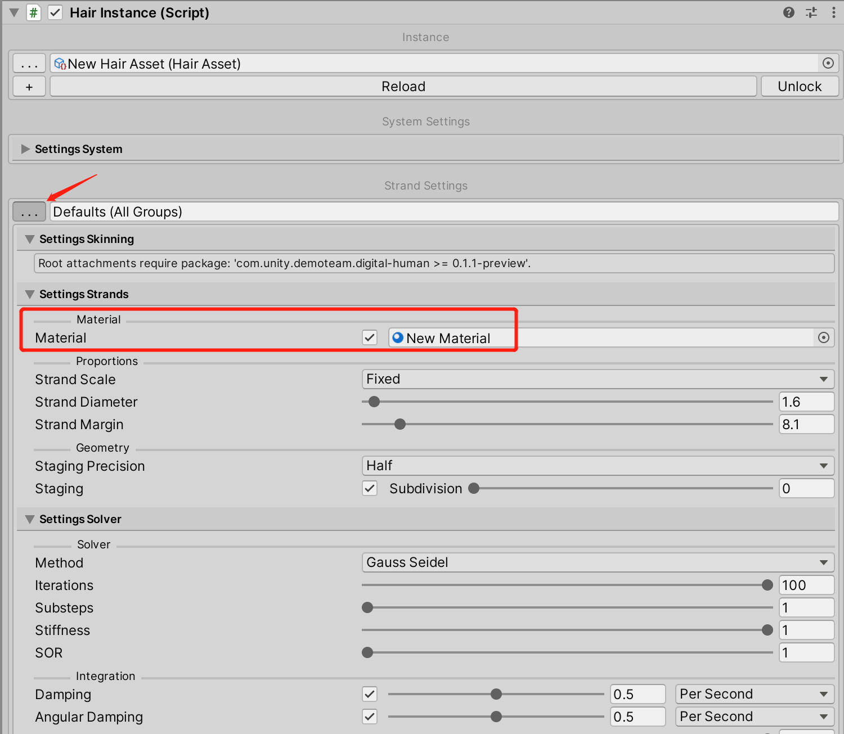This screenshot has width=844, height=734.
Task: Toggle the Hair Instance enable checkbox in header
Action: point(55,12)
